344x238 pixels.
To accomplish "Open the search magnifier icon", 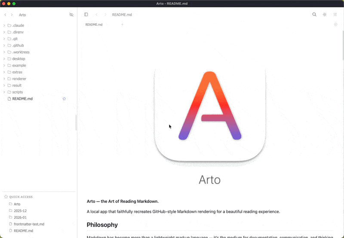I will pyautogui.click(x=314, y=15).
